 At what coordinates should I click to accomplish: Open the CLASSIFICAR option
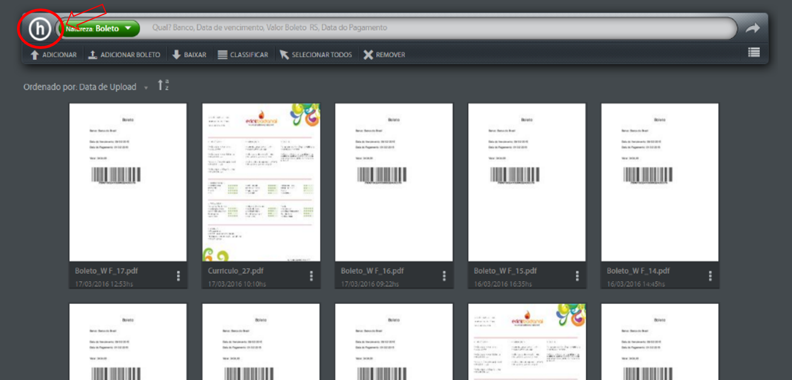[x=243, y=55]
